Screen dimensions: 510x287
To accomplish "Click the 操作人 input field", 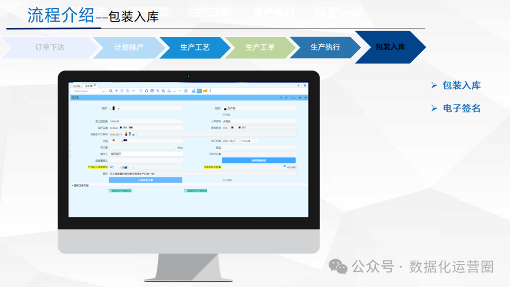I will [x=146, y=154].
